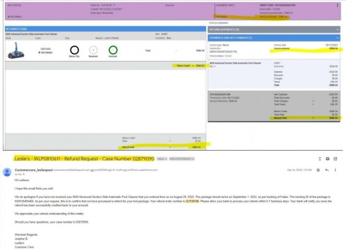Remove the second label chip beside the subject
Viewport: 346px width, 249px height.
[193, 159]
